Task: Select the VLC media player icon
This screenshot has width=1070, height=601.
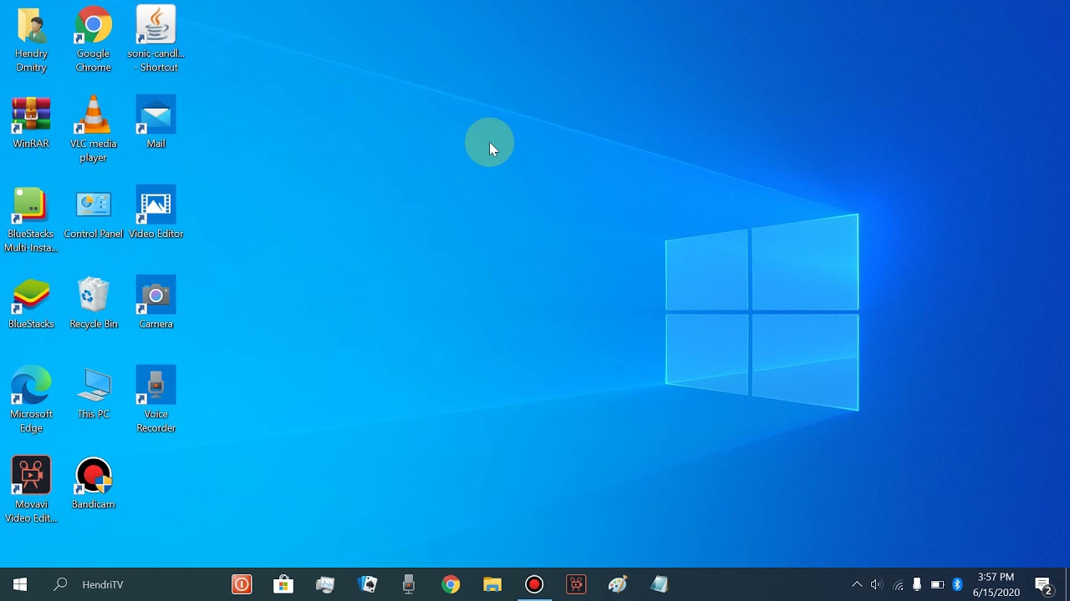Action: click(x=93, y=129)
